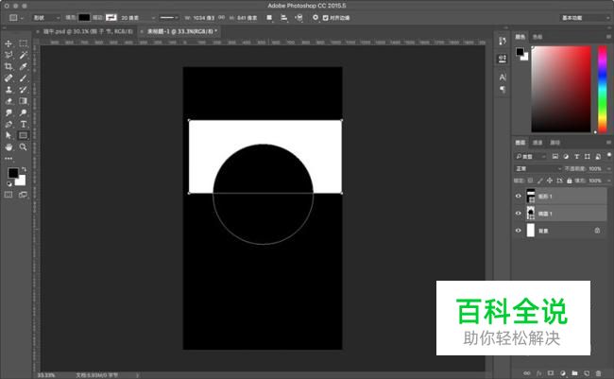Switch to the 色板 panel tab
Screen dimensions: 614x379
tap(537, 37)
